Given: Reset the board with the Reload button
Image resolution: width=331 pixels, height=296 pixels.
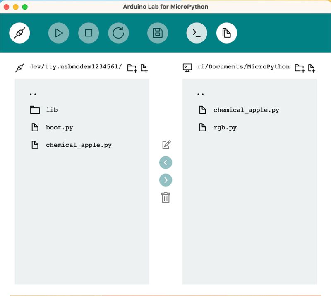Looking at the screenshot, I should (x=118, y=33).
